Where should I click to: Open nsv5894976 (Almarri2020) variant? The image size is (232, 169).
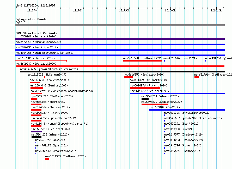click(149, 85)
